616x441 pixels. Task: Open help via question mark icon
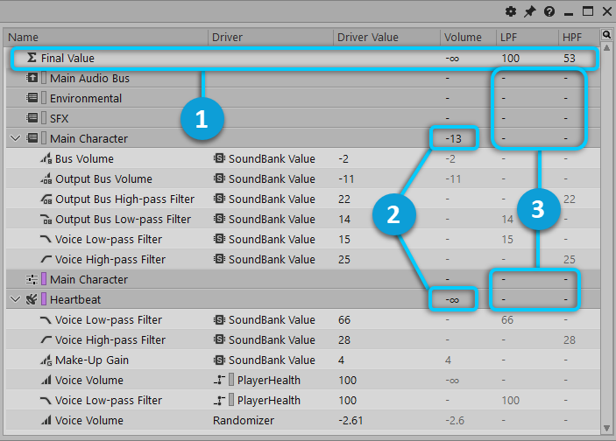point(549,11)
